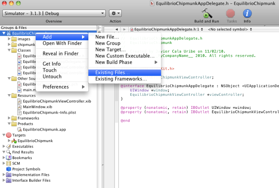Viewport: 279px width, 188px height.
Task: Expand the Frameworks folder triangle
Action: click(9, 118)
